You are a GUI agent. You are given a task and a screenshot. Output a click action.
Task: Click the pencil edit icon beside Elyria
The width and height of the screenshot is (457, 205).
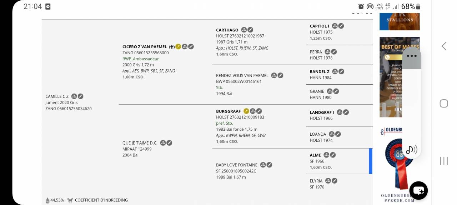(335, 181)
